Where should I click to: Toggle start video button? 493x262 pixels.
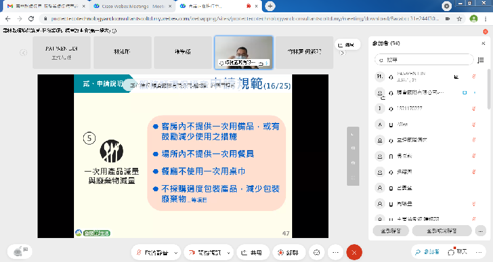[x=205, y=252]
